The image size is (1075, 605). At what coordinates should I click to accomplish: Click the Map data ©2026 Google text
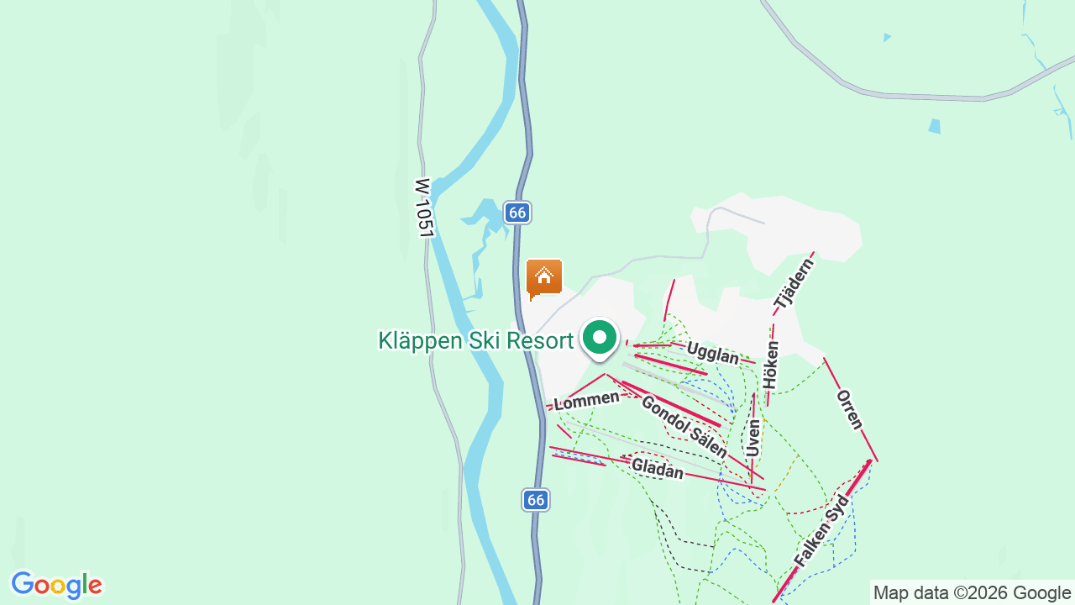pos(972,592)
